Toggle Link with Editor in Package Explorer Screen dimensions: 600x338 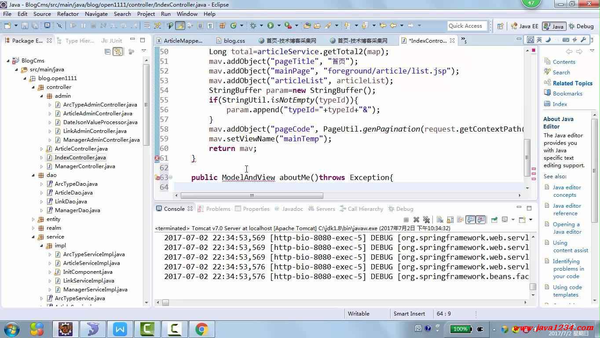117,51
